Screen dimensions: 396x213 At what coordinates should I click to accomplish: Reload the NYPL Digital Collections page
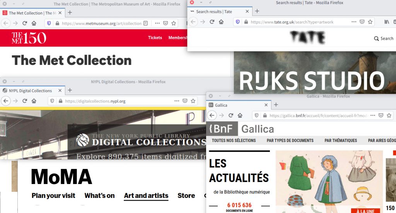click(24, 101)
